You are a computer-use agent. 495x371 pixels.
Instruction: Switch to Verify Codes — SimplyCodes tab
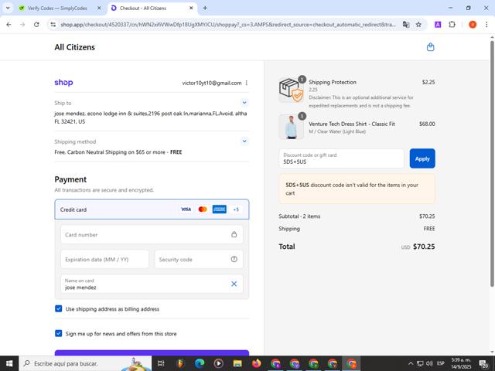click(56, 9)
